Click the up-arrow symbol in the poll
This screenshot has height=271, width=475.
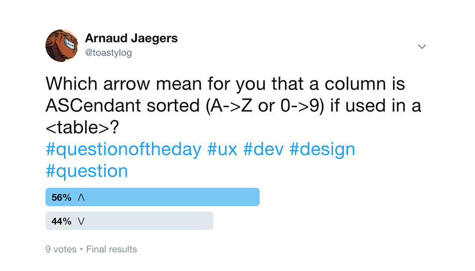coord(82,198)
